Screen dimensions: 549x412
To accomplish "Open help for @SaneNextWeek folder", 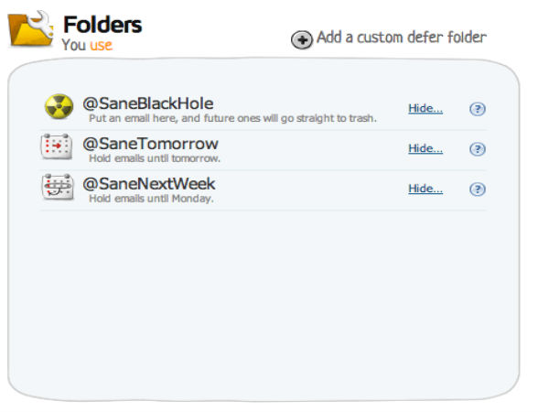I will [x=478, y=190].
